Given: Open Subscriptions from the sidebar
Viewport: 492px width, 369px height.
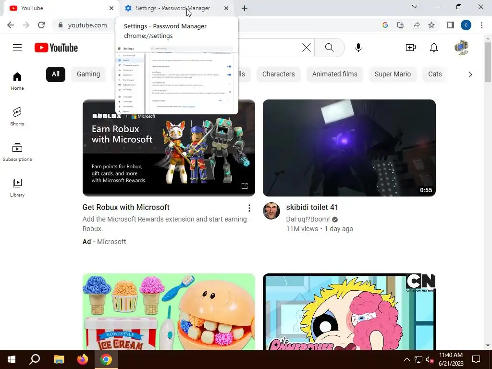Looking at the screenshot, I should coord(17,152).
